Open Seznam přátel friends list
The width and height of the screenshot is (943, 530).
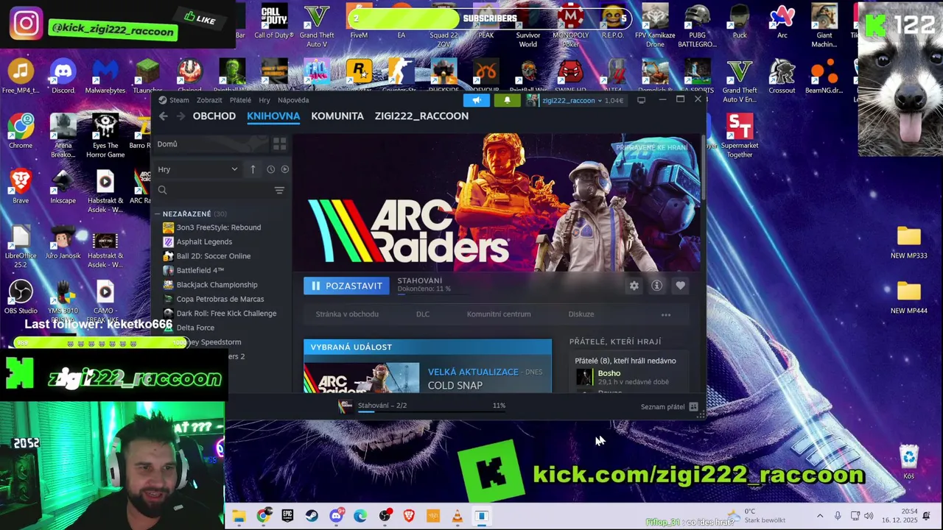pyautogui.click(x=669, y=407)
